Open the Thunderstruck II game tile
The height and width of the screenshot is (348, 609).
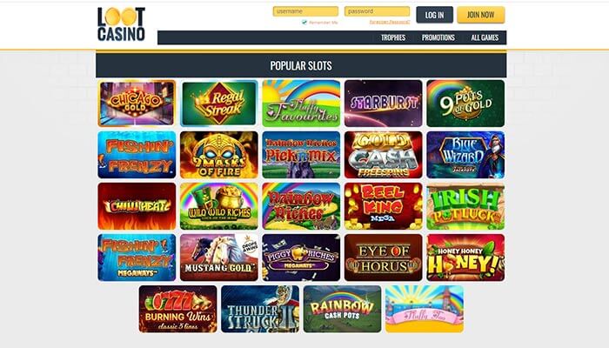[260, 309]
